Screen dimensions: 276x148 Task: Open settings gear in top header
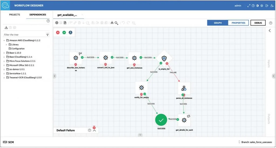click(262, 5)
